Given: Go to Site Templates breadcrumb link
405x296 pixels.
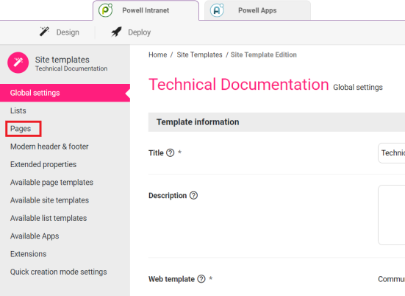Looking at the screenshot, I should (x=199, y=54).
